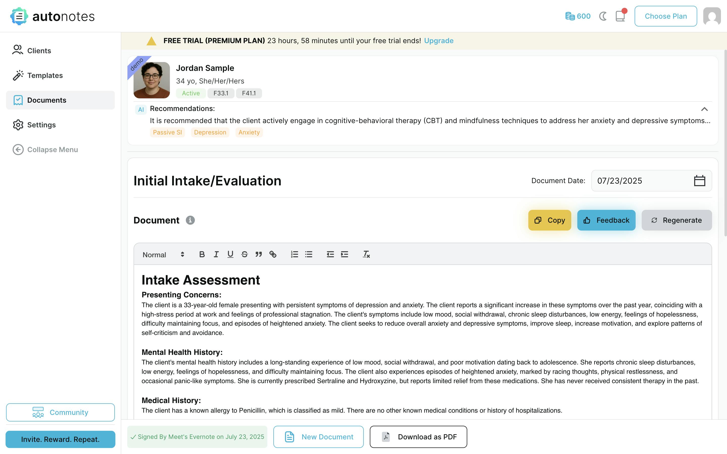Viewport: 727px width, 454px height.
Task: Toggle dark mode moon icon
Action: tap(603, 16)
